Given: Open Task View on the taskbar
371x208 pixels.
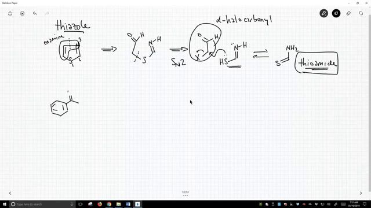Looking at the screenshot, I should point(81,204).
